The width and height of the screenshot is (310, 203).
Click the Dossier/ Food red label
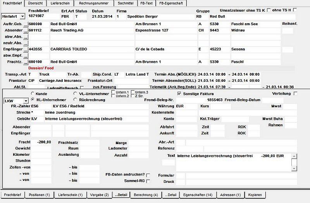41,68
